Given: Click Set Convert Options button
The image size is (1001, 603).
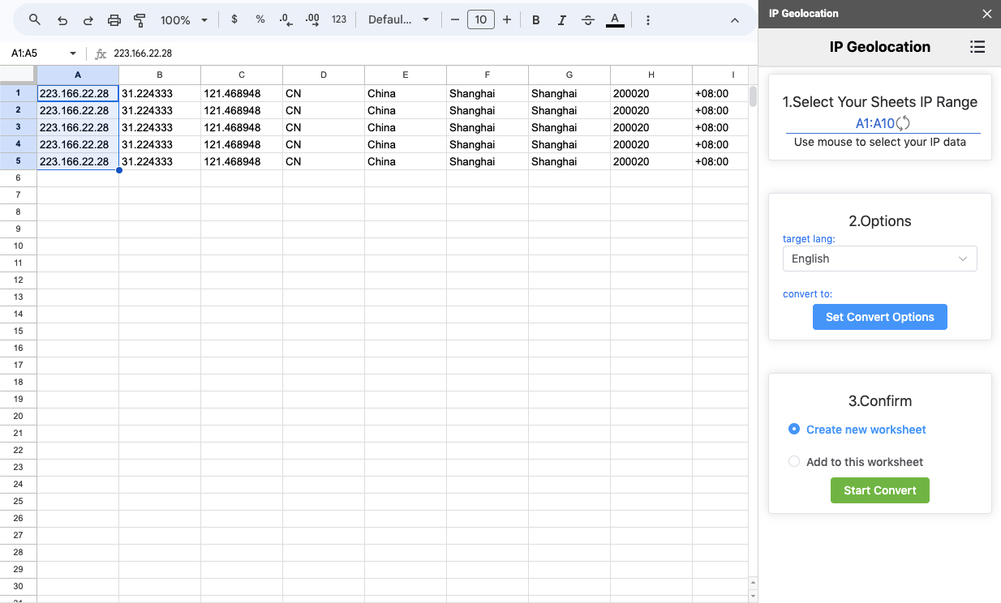Looking at the screenshot, I should 879,317.
